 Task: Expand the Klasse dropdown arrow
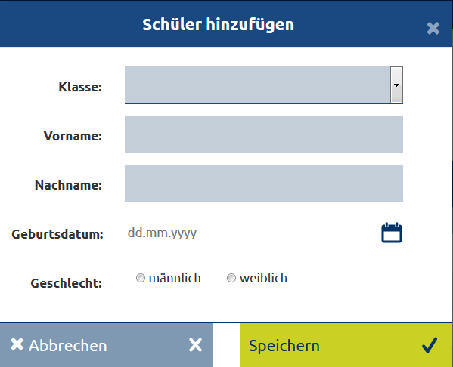396,85
